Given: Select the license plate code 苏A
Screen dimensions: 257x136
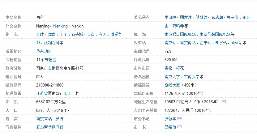Looking at the screenshot, I should click(168, 51).
